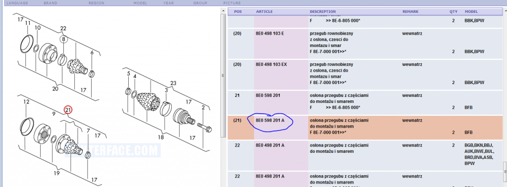Click callout 22 on the diagram
Screen dimensions: 507x187
coord(63,28)
